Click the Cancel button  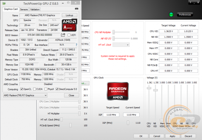157,136
